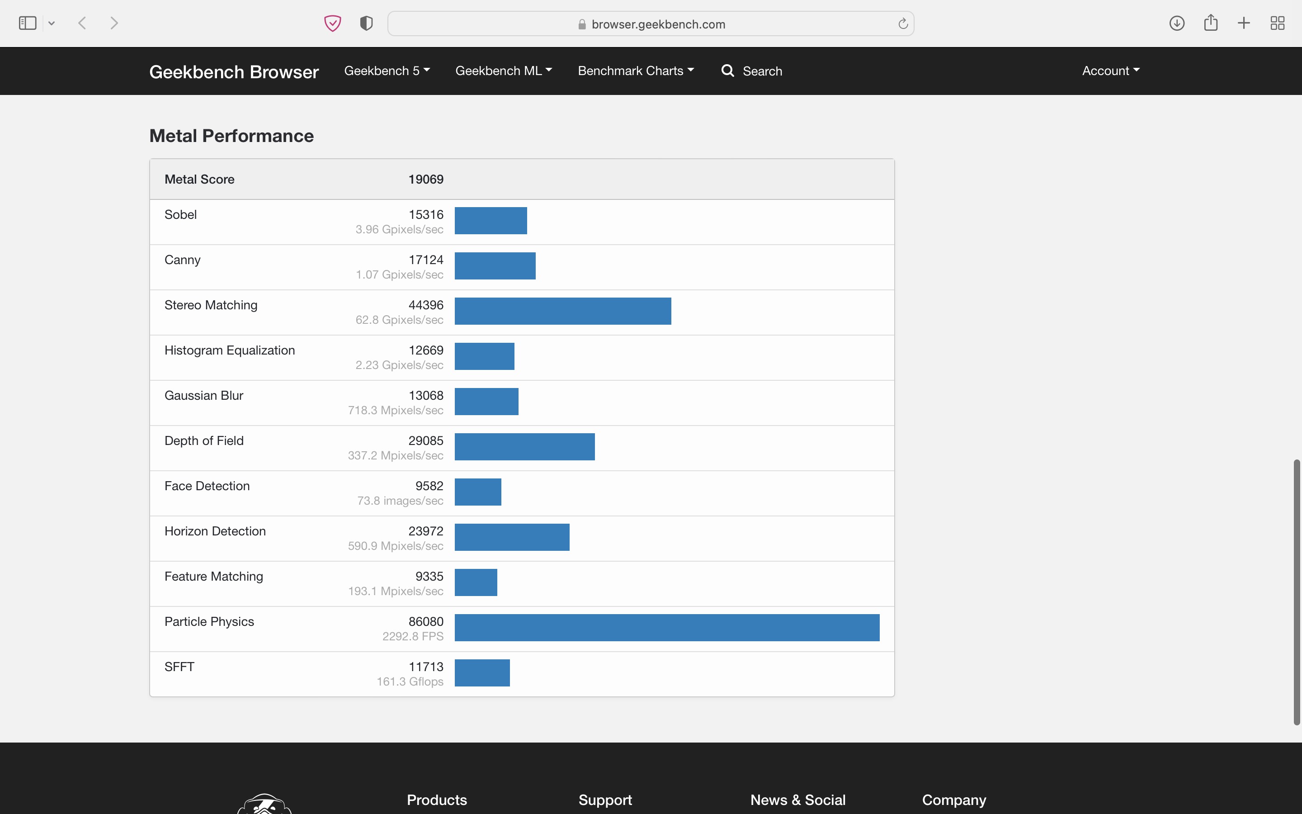
Task: Click the forward navigation arrow
Action: tap(114, 23)
